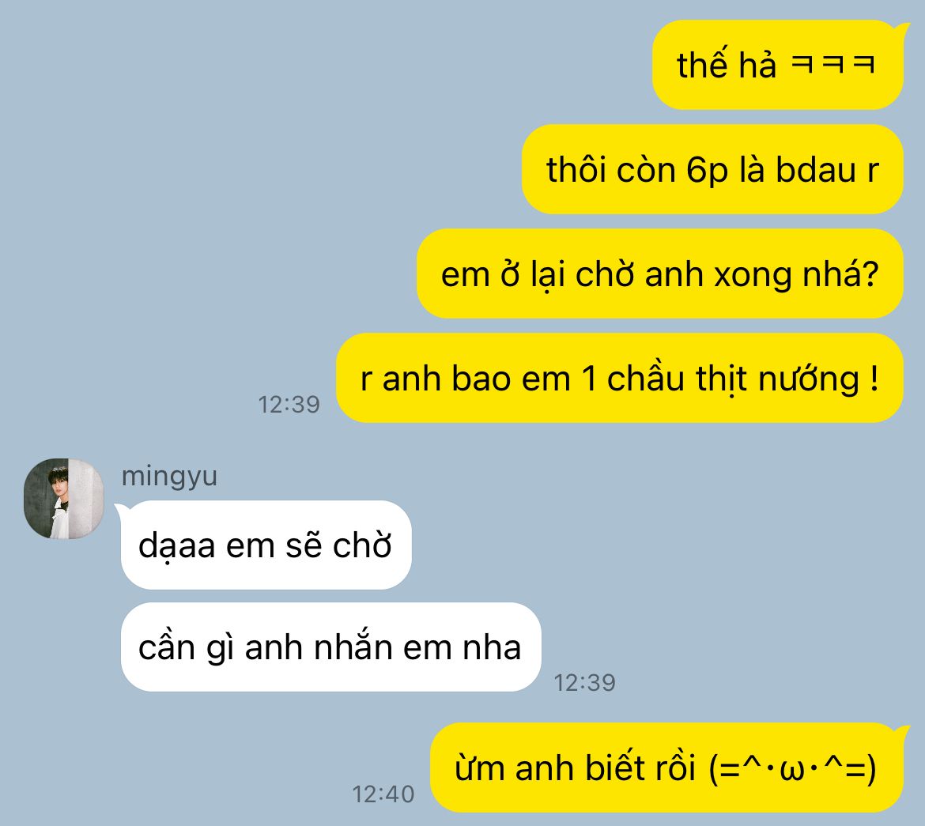Image resolution: width=925 pixels, height=826 pixels.
Task: Select the 'thế hả ㅋㅋㅋ' message bubble
Action: pos(777,65)
